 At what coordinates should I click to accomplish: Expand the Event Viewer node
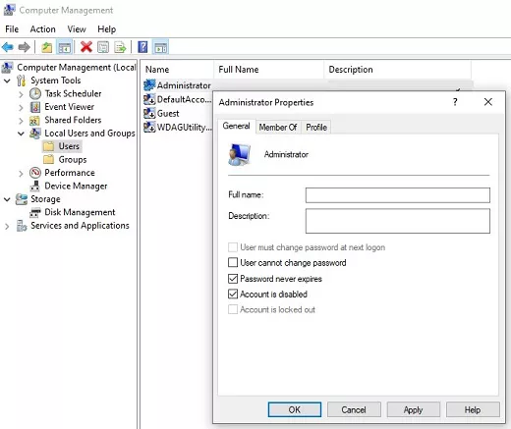[21, 107]
